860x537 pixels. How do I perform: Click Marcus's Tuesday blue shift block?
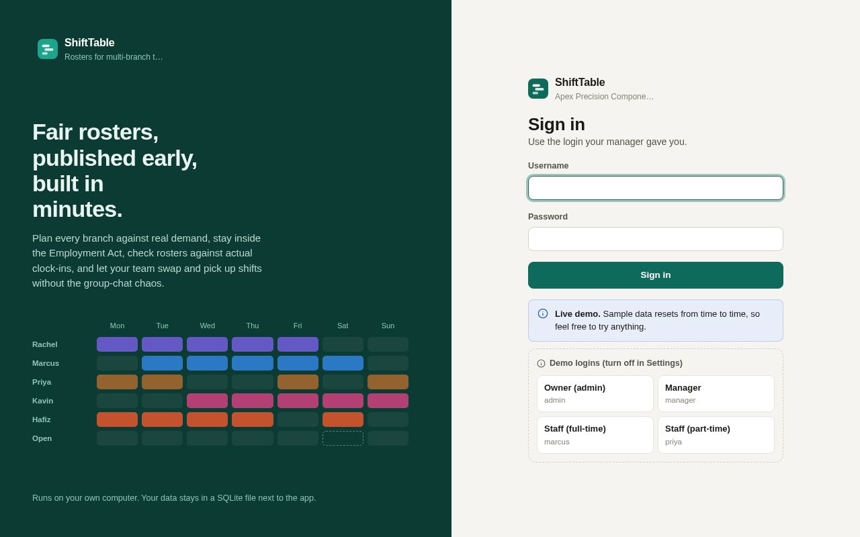point(163,363)
